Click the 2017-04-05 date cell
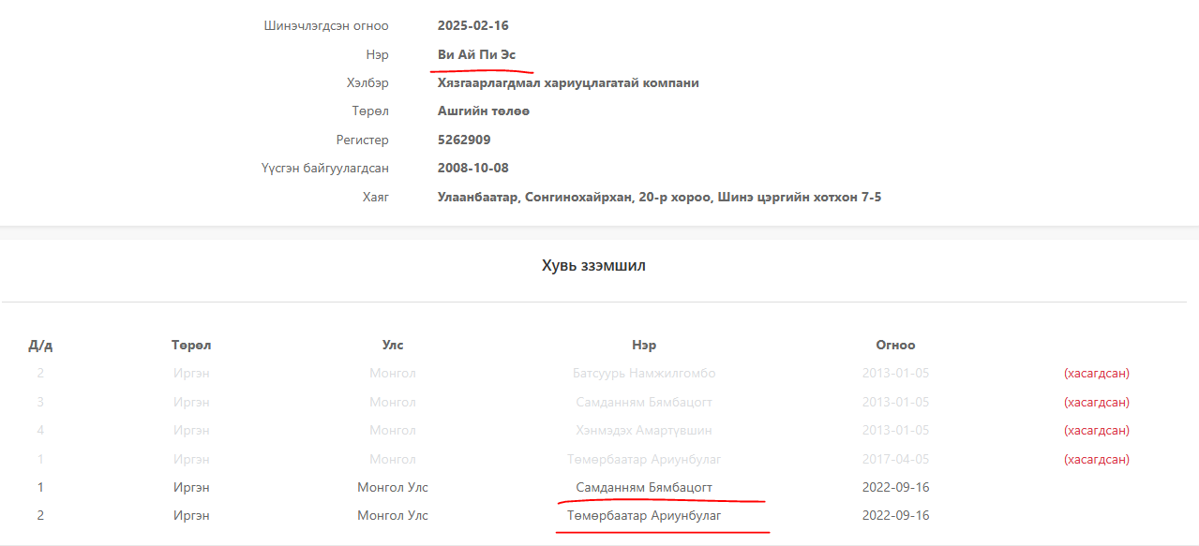Viewport: 1199px width, 546px height. [895, 459]
